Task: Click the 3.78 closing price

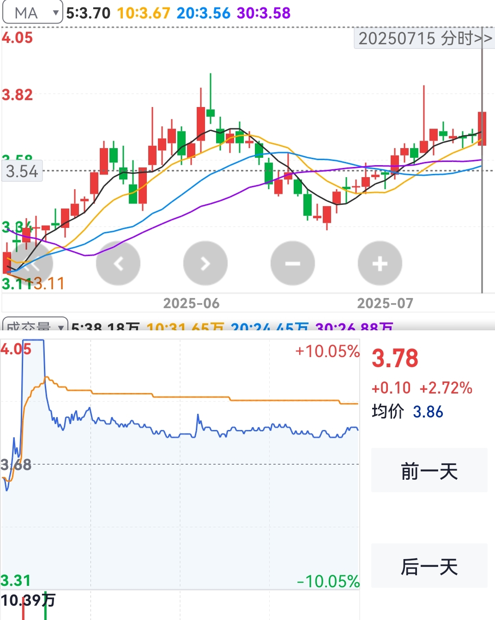Action: (395, 358)
